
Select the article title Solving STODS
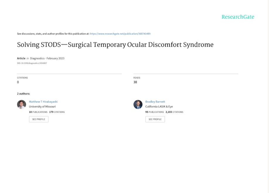(x=115, y=45)
